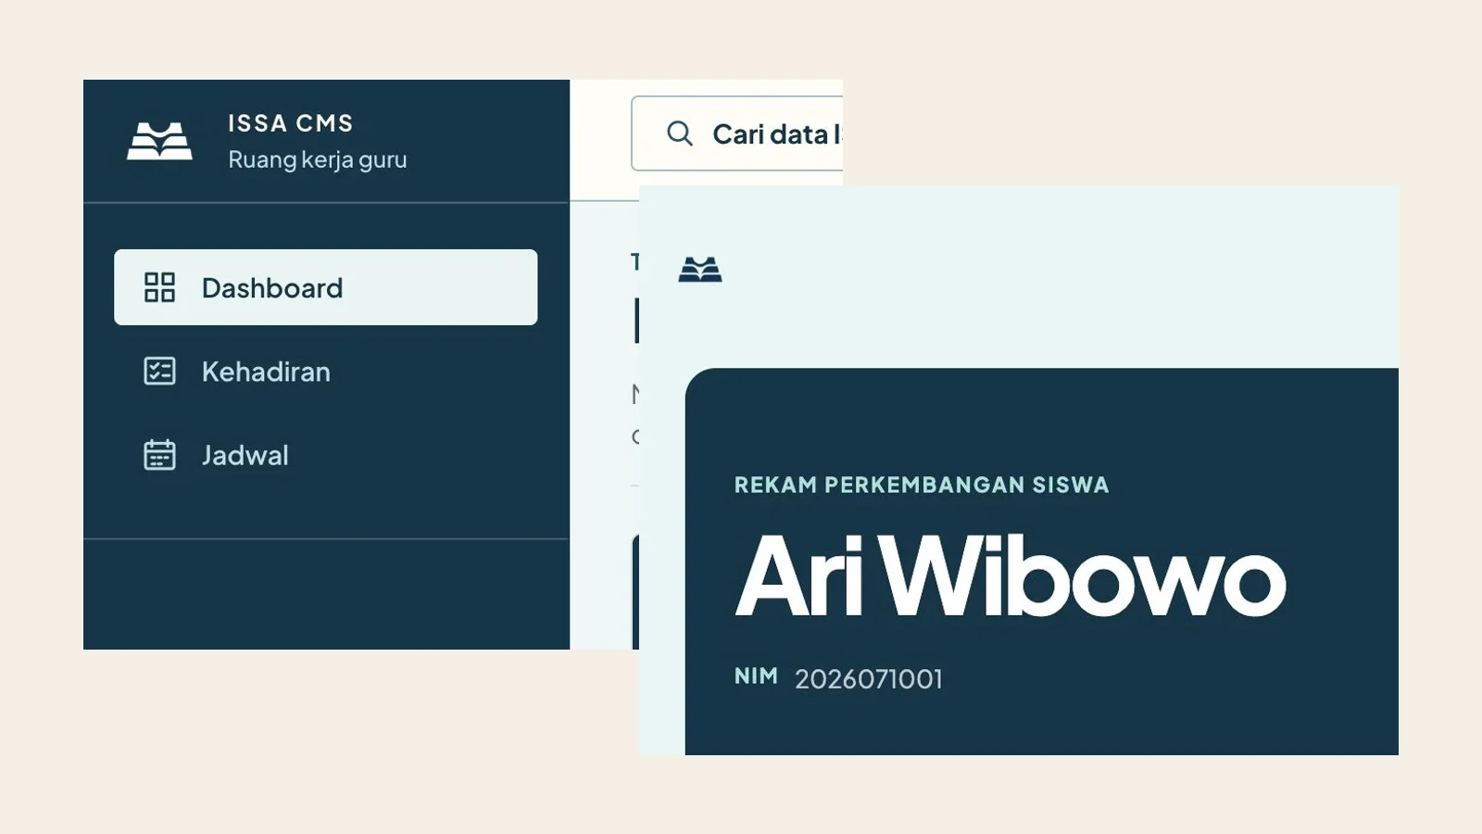The width and height of the screenshot is (1482, 834).
Task: Click the ISSA CMS book logo in sidebar
Action: pos(159,141)
